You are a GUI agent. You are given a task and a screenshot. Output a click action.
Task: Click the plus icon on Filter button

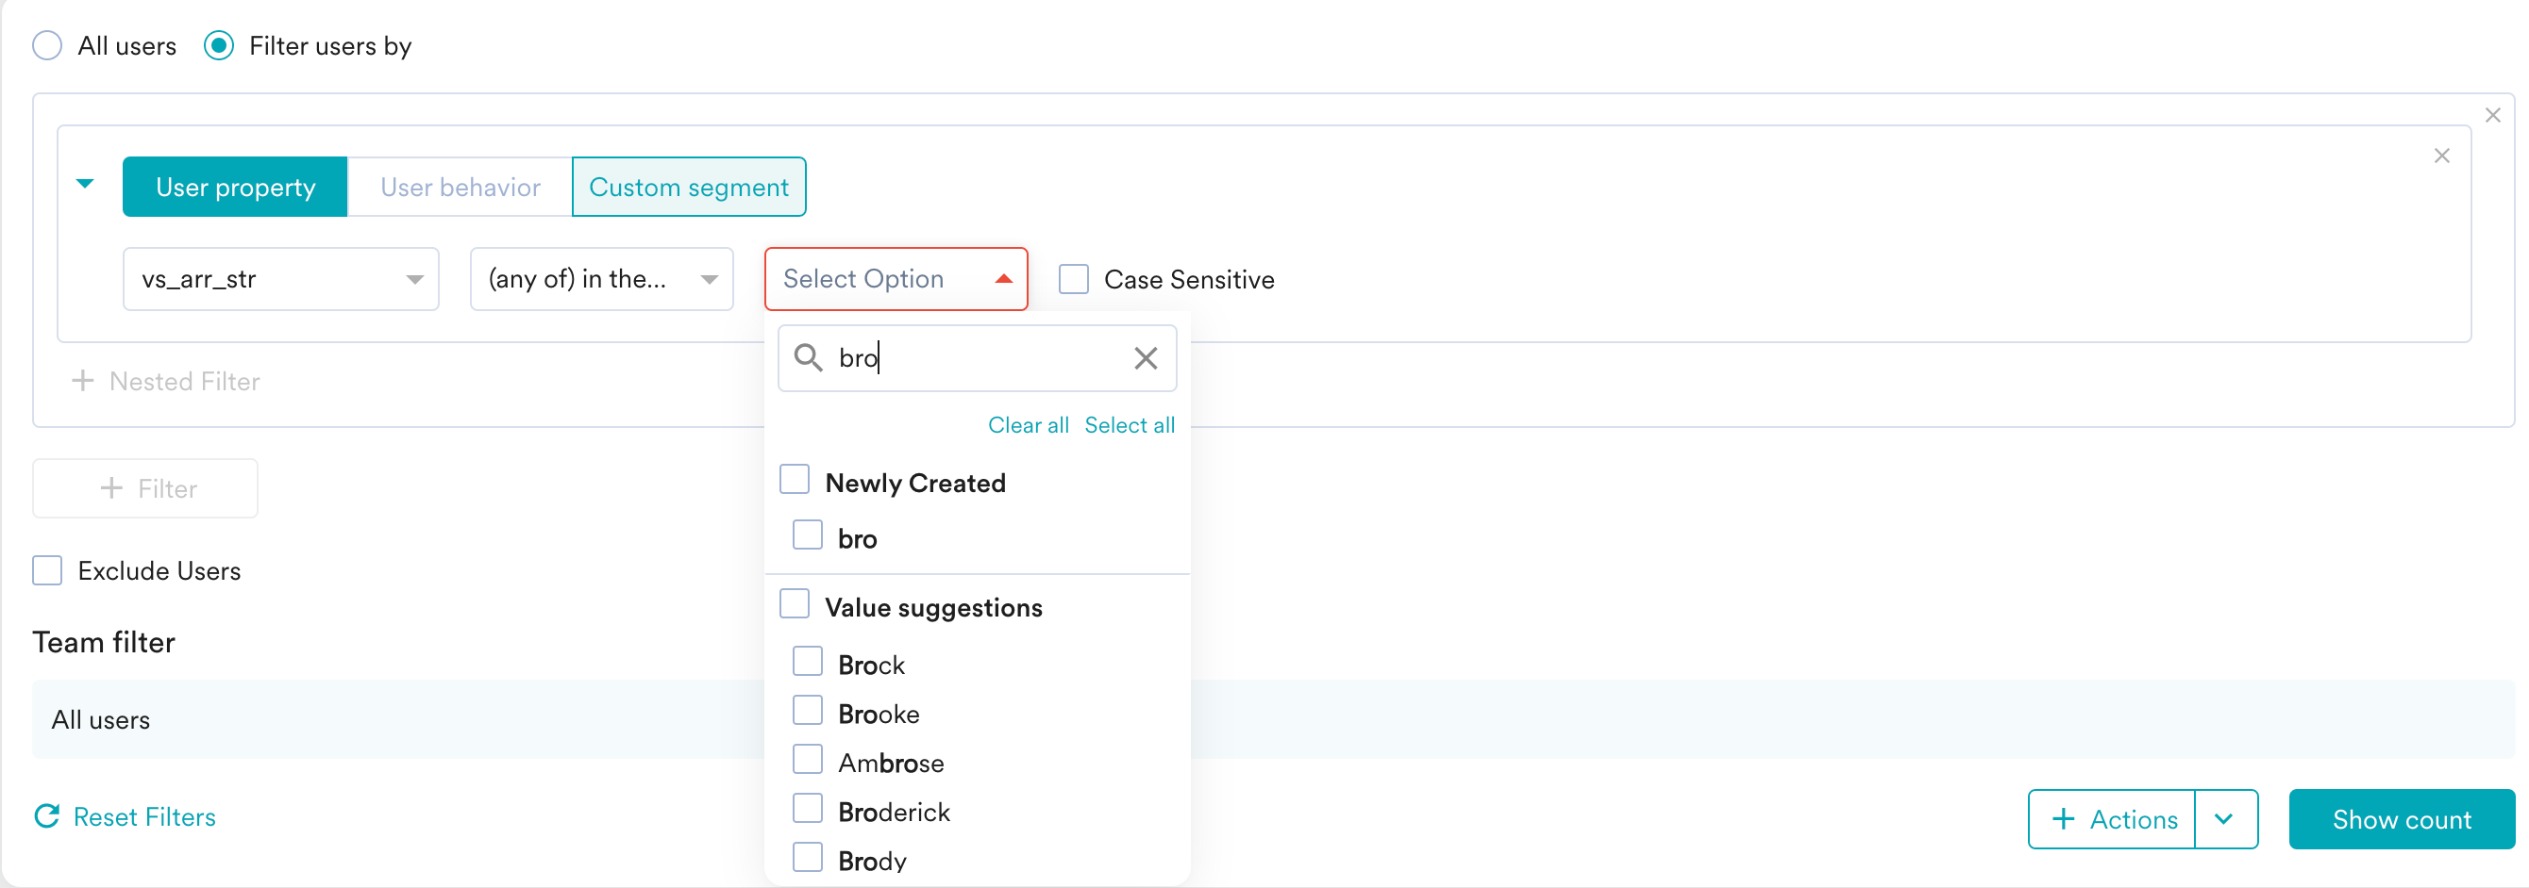(x=112, y=488)
